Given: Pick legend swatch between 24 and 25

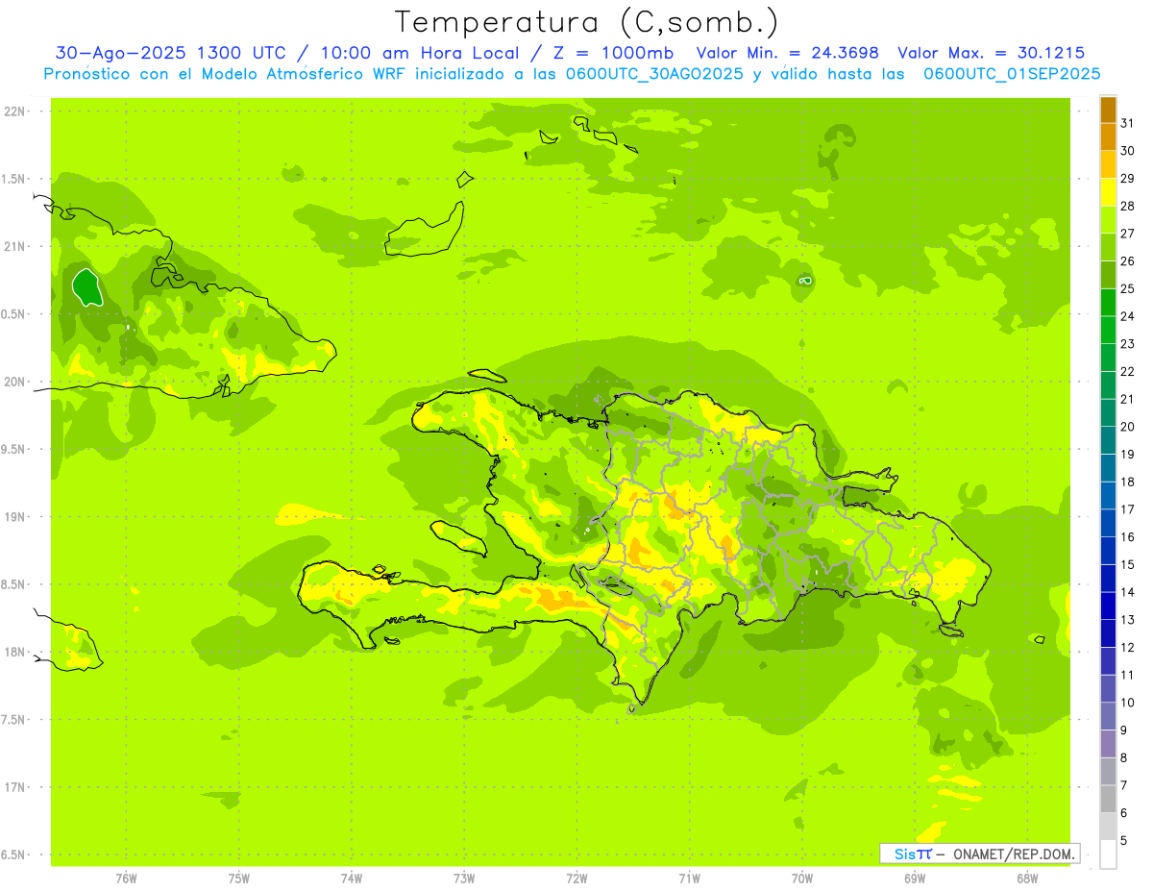Looking at the screenshot, I should tap(1108, 303).
